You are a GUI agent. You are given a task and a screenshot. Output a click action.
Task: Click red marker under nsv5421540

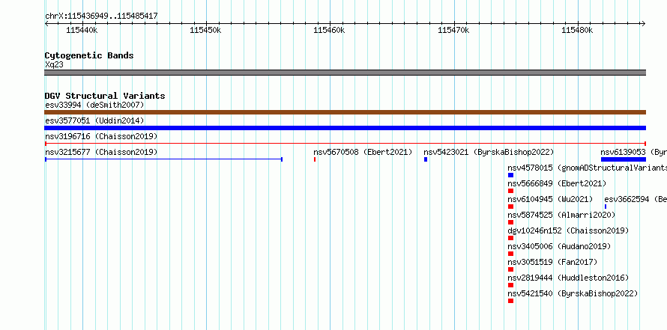point(510,301)
